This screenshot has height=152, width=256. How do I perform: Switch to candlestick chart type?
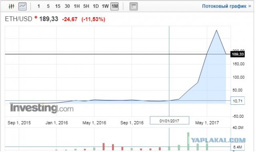click(11, 6)
